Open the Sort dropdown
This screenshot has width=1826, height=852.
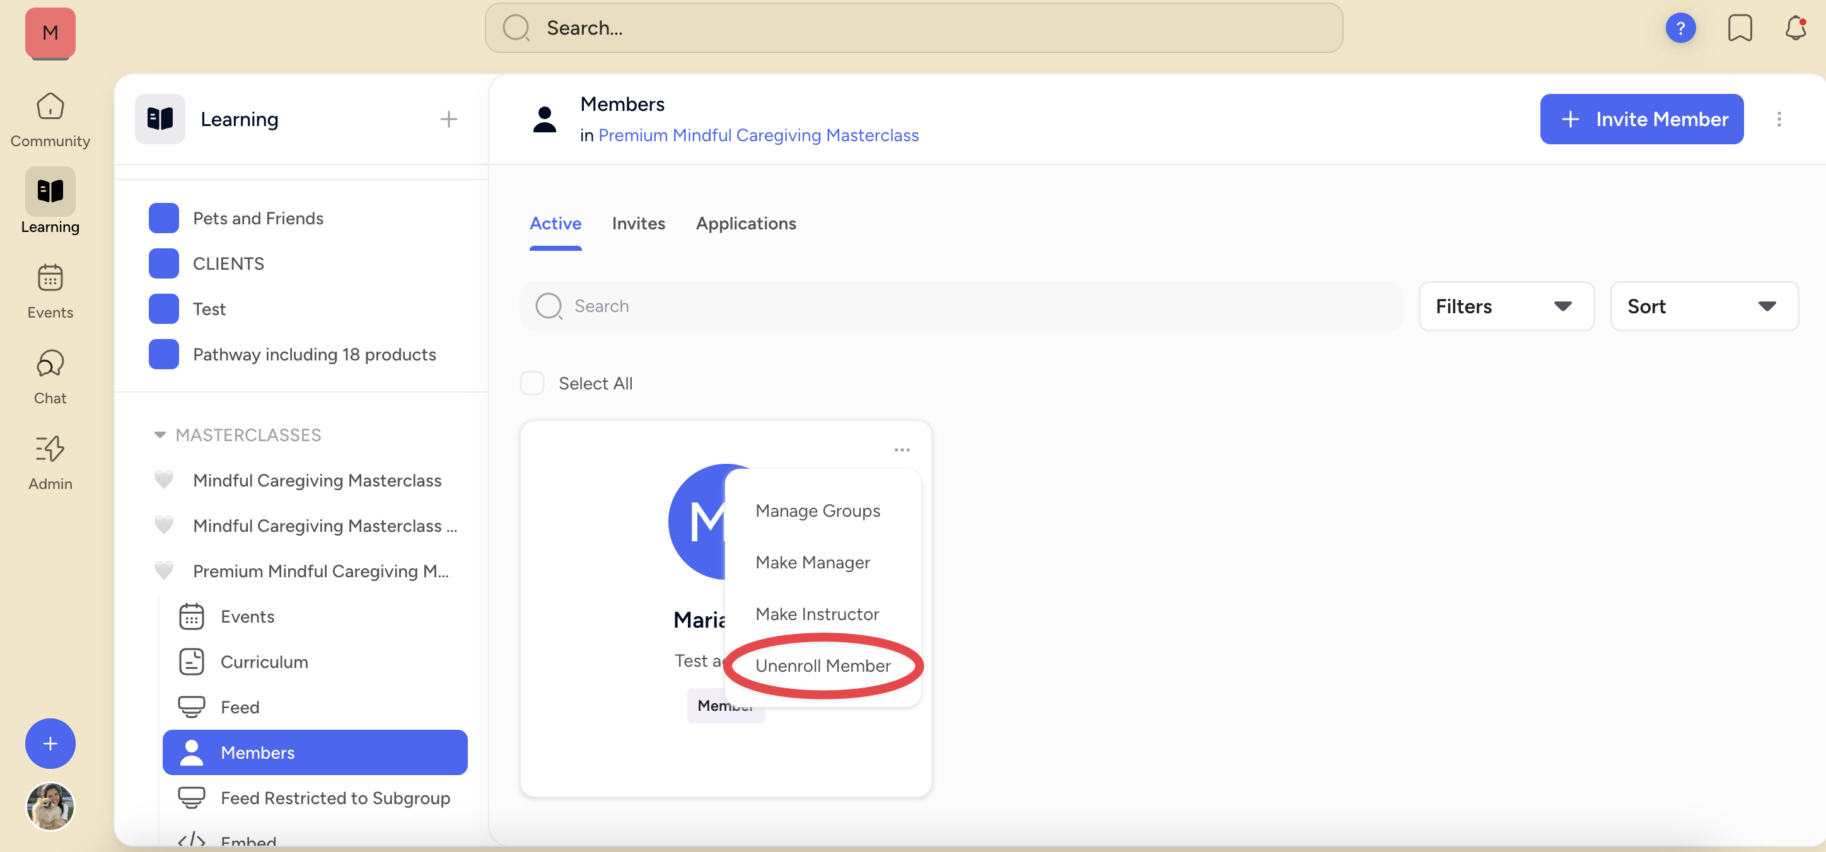[1704, 307]
